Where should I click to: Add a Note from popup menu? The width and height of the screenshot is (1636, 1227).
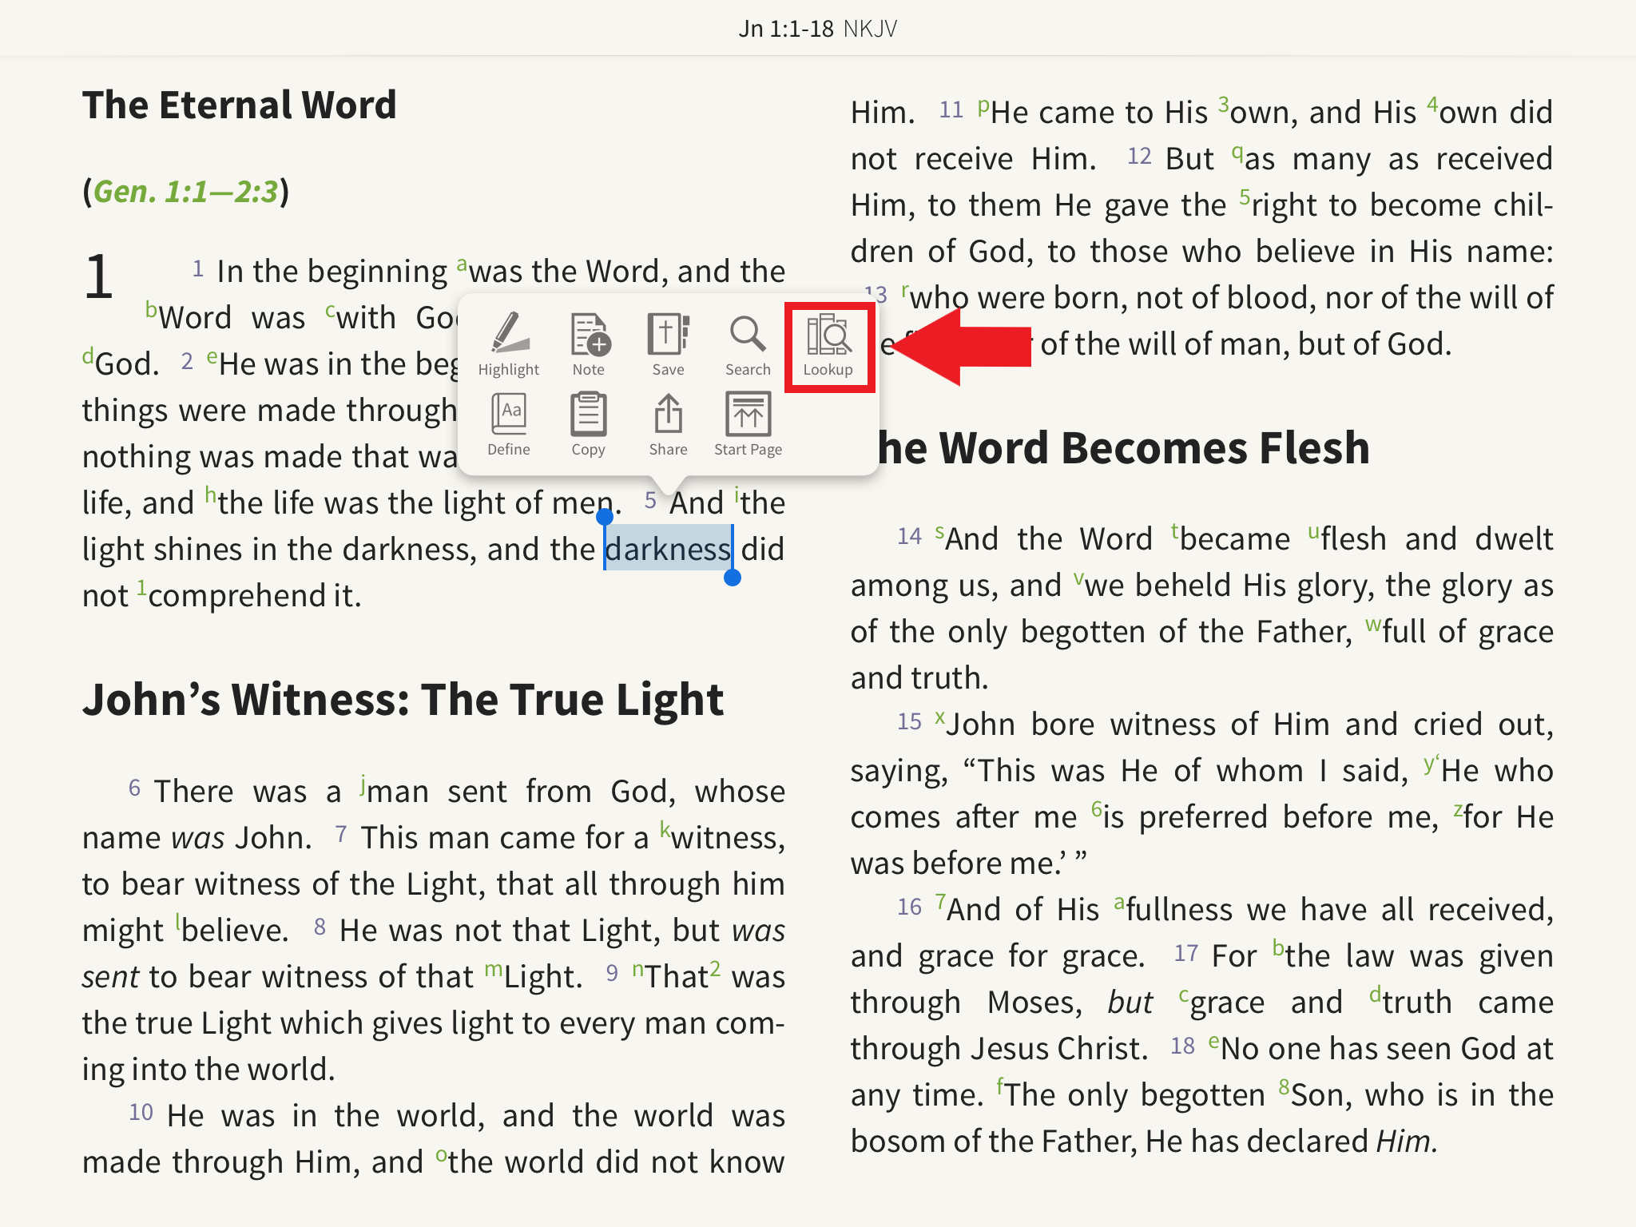tap(589, 344)
